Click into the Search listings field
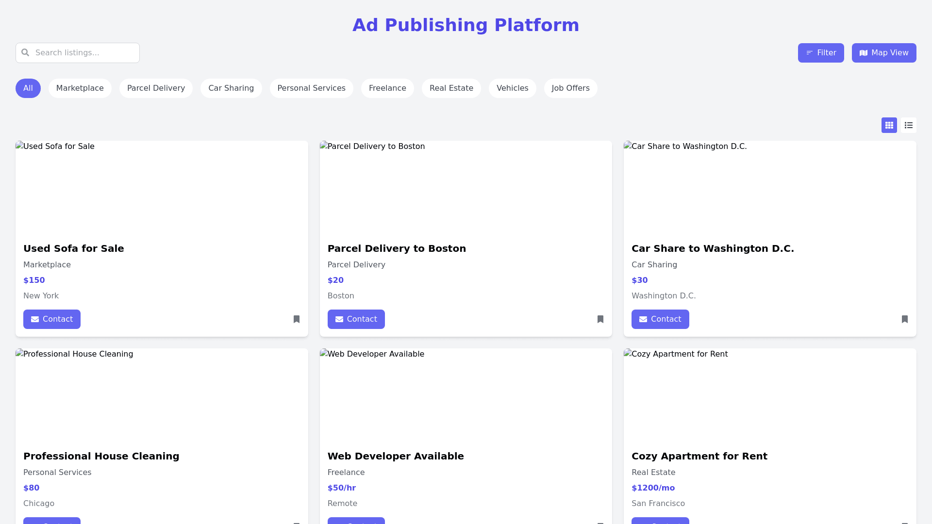The image size is (932, 524). (85, 53)
